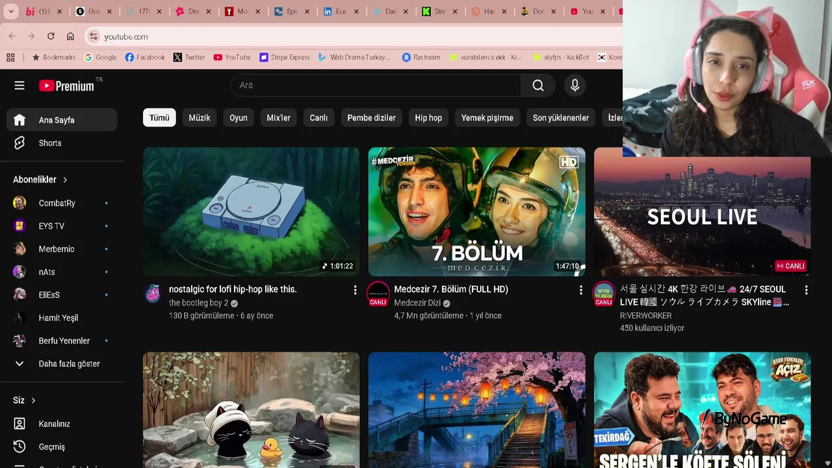Open the bootleg boy 2 channel link
The width and height of the screenshot is (832, 468).
[198, 303]
